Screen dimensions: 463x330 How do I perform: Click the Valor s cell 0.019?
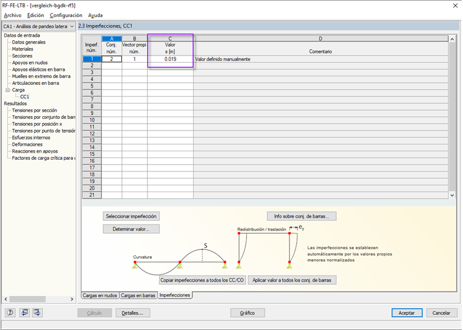[x=171, y=59]
